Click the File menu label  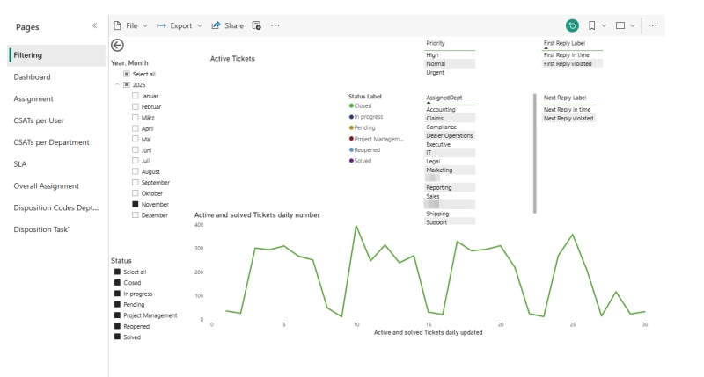point(131,26)
